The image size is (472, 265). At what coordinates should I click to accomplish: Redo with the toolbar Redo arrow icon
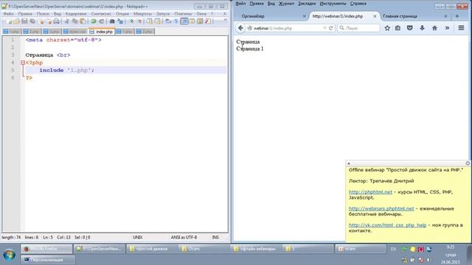tap(102, 21)
